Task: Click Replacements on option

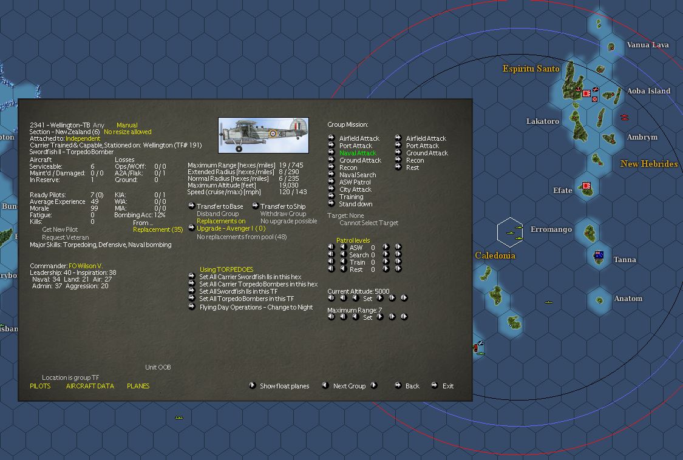Action: pos(221,222)
